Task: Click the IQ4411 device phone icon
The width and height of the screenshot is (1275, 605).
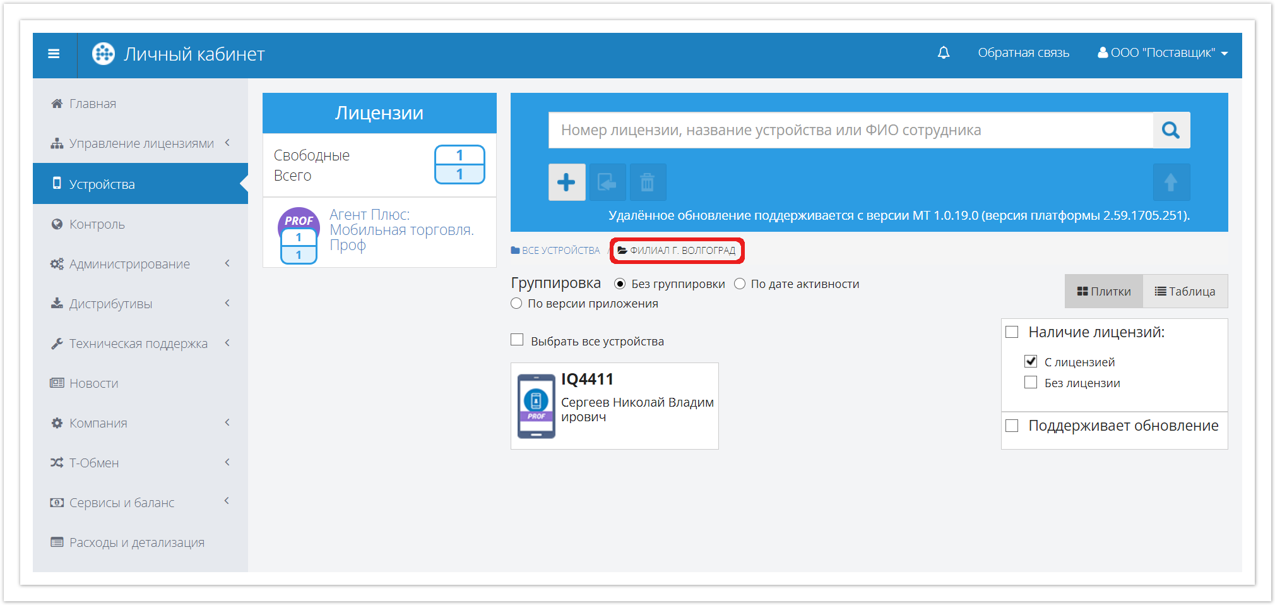Action: pyautogui.click(x=536, y=406)
